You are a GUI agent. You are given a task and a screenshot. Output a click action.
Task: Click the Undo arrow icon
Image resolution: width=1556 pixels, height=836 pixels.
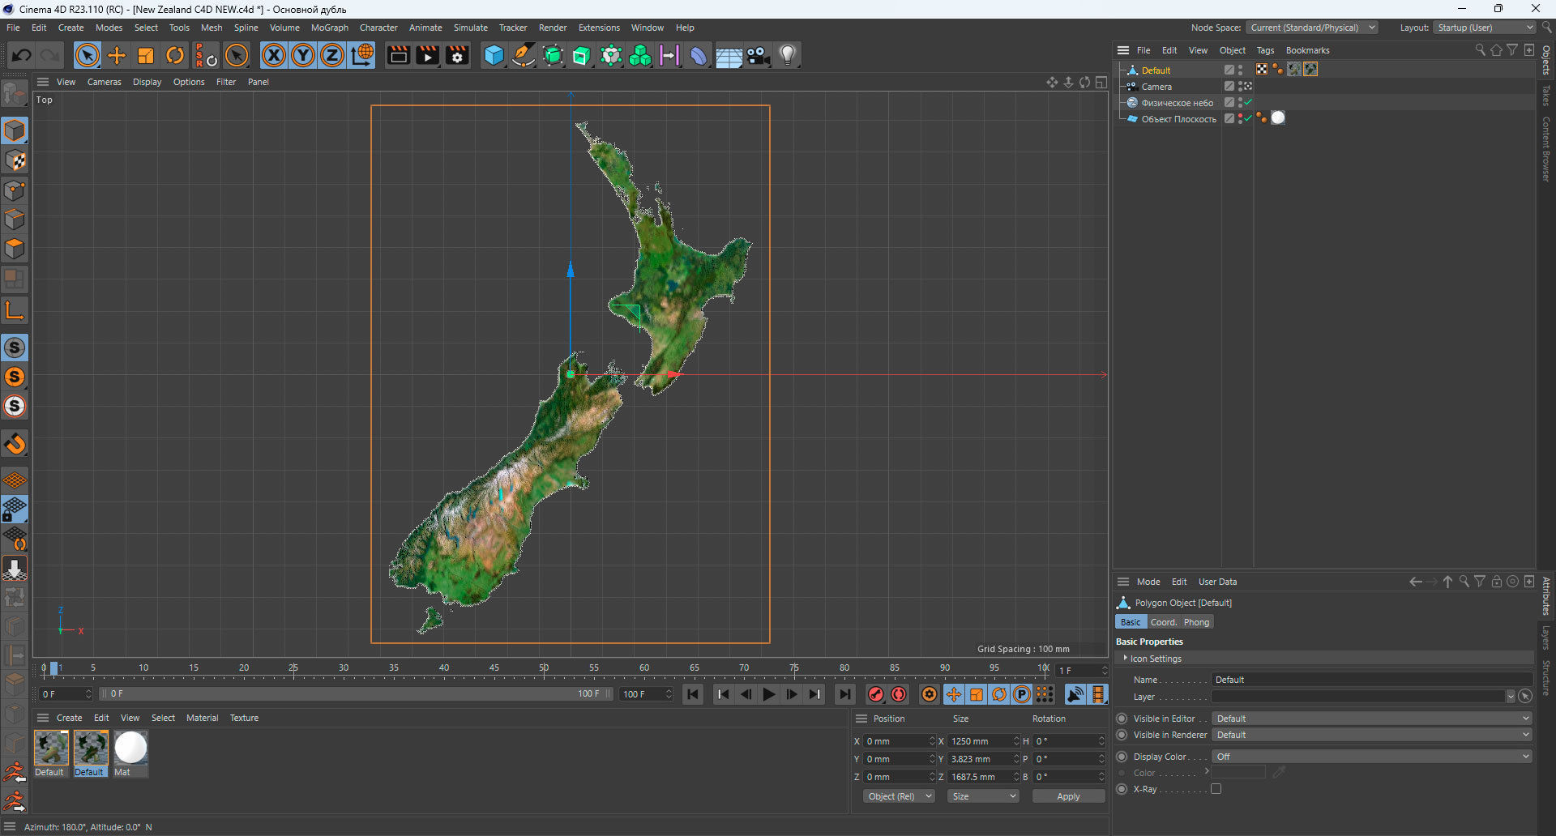click(x=22, y=55)
